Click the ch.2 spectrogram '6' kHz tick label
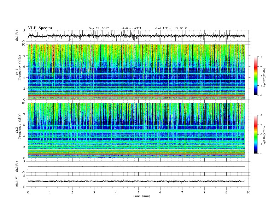Viewport: 280px width, 216px height. (24, 125)
